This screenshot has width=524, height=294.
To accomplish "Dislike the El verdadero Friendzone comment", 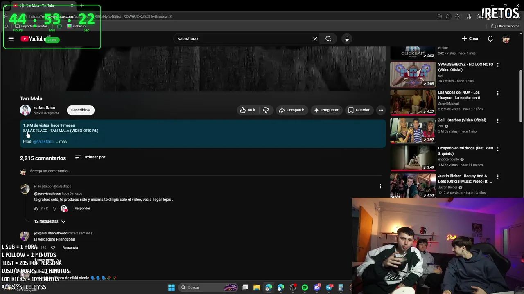I will 53,247.
